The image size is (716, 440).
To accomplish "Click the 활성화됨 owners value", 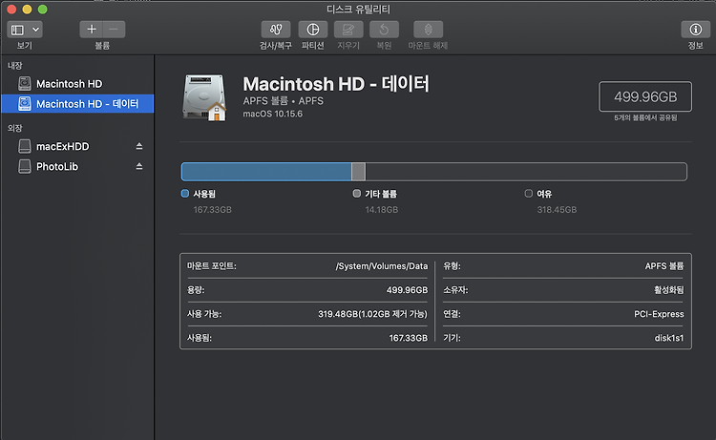I will coord(669,290).
